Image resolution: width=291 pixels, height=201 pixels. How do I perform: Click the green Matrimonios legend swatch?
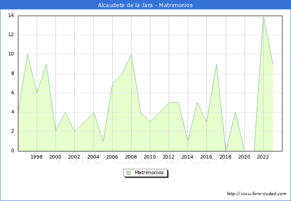(x=128, y=173)
